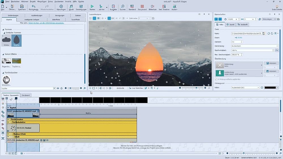Click the favorites star icon in toolbox
Image resolution: width=283 pixels, height=159 pixels.
61,88
